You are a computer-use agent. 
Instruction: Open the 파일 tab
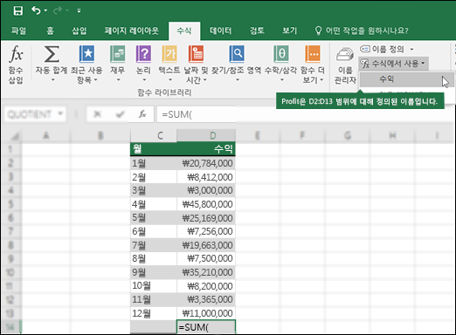tap(18, 31)
